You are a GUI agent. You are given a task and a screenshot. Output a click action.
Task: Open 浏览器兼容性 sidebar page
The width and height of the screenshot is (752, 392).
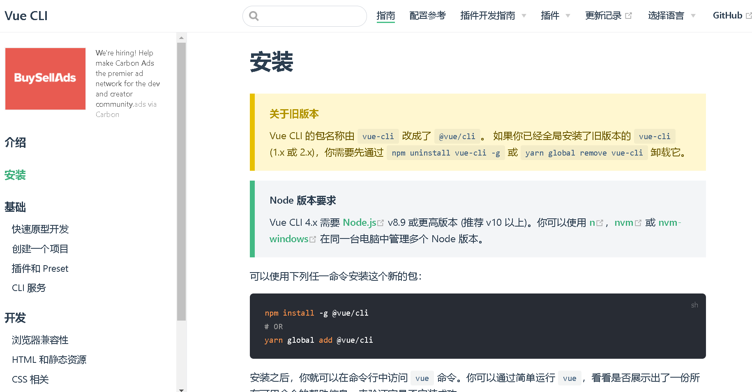pyautogui.click(x=40, y=340)
